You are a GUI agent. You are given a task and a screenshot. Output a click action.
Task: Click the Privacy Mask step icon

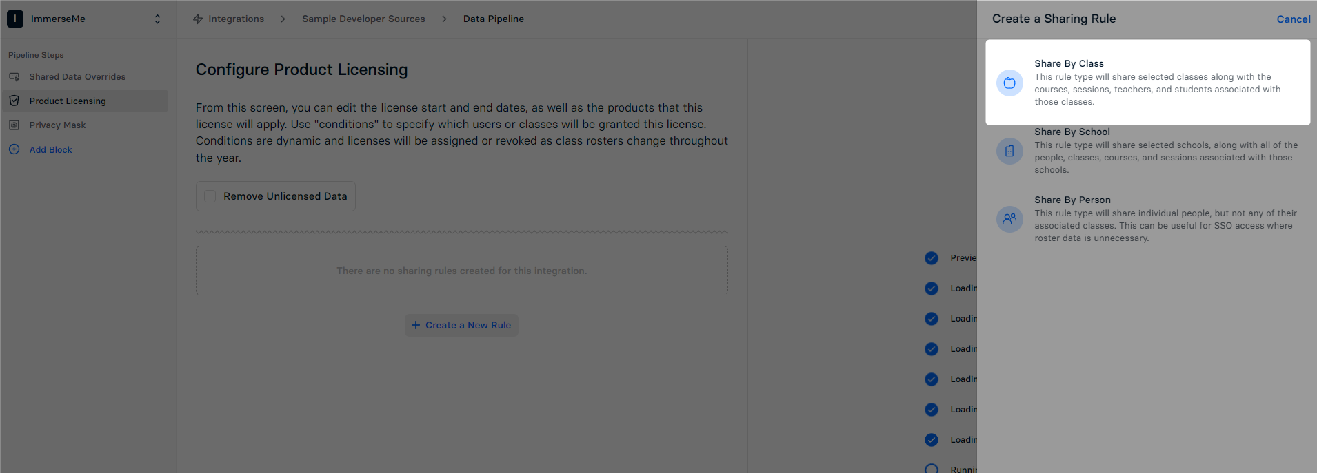pos(14,125)
